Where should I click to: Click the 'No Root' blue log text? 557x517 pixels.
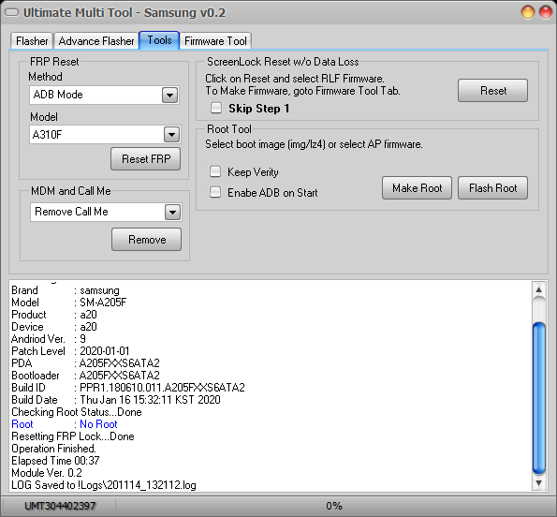pos(98,424)
